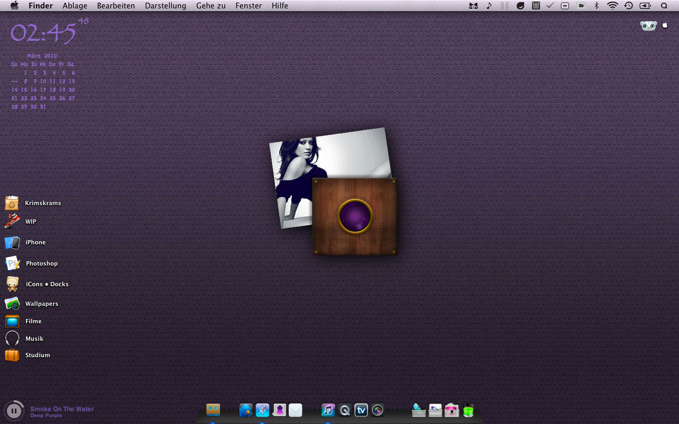
Task: Open the Time Machine status menu
Action: [x=629, y=6]
